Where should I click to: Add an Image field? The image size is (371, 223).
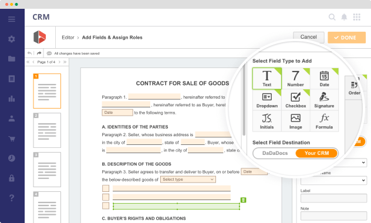(295, 121)
